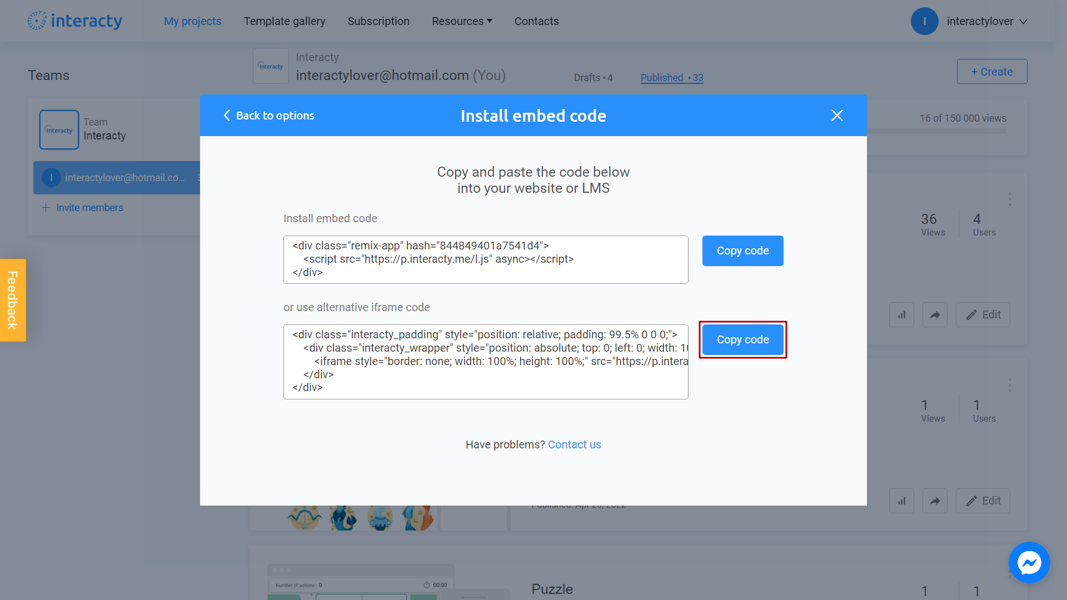This screenshot has height=600, width=1067.
Task: Expand the Resources navigation dropdown
Action: (461, 21)
